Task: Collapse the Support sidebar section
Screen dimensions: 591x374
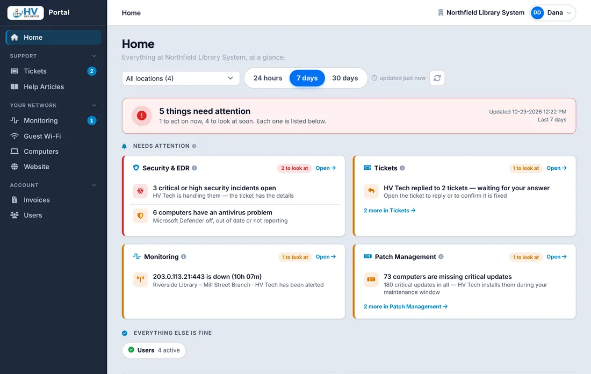Action: tap(94, 56)
